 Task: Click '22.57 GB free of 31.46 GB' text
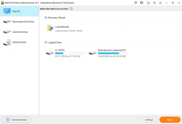(68, 56)
